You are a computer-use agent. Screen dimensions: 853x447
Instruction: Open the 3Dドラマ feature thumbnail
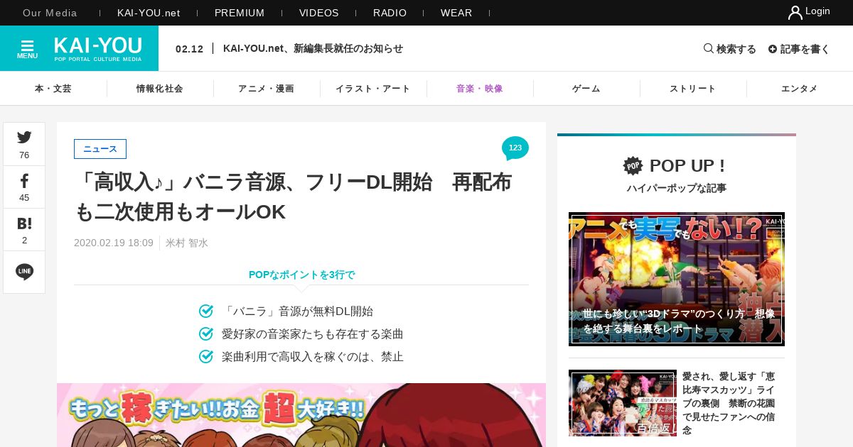click(x=677, y=279)
